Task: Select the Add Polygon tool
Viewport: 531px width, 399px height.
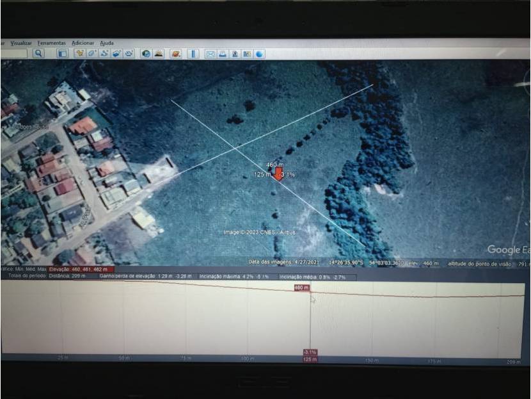Action: pos(91,53)
